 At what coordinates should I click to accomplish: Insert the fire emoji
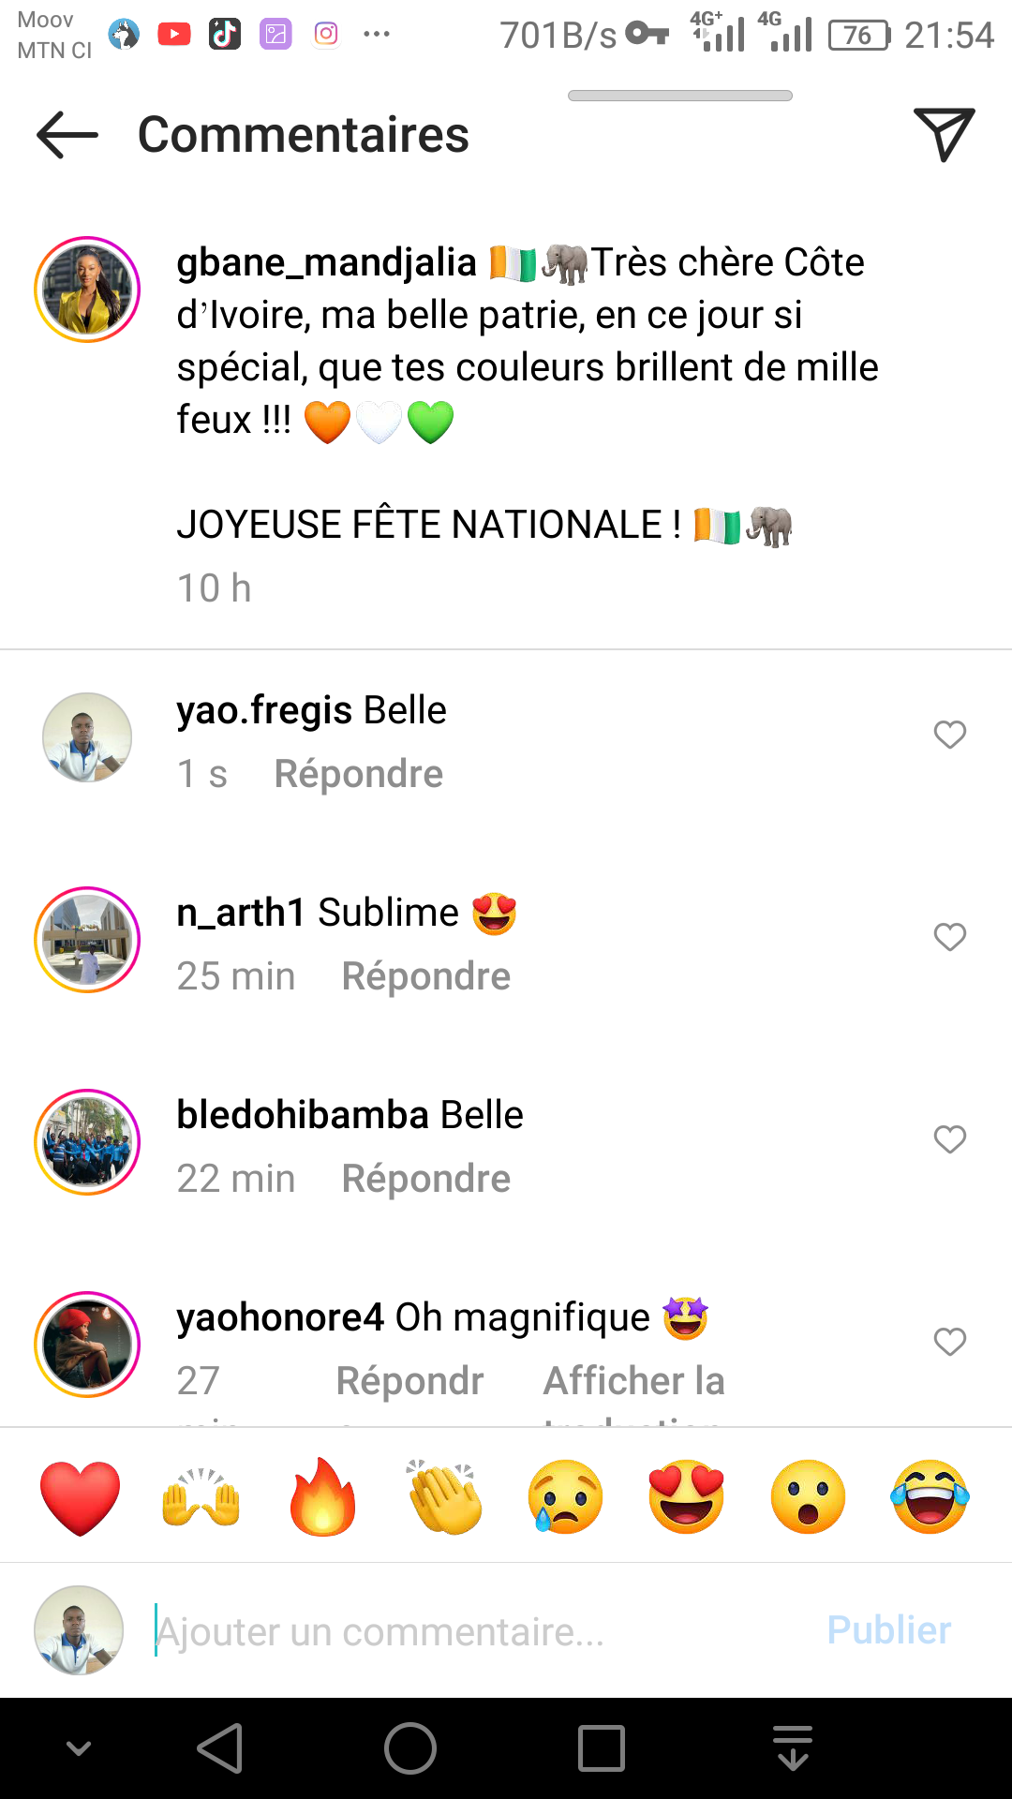click(x=322, y=1496)
